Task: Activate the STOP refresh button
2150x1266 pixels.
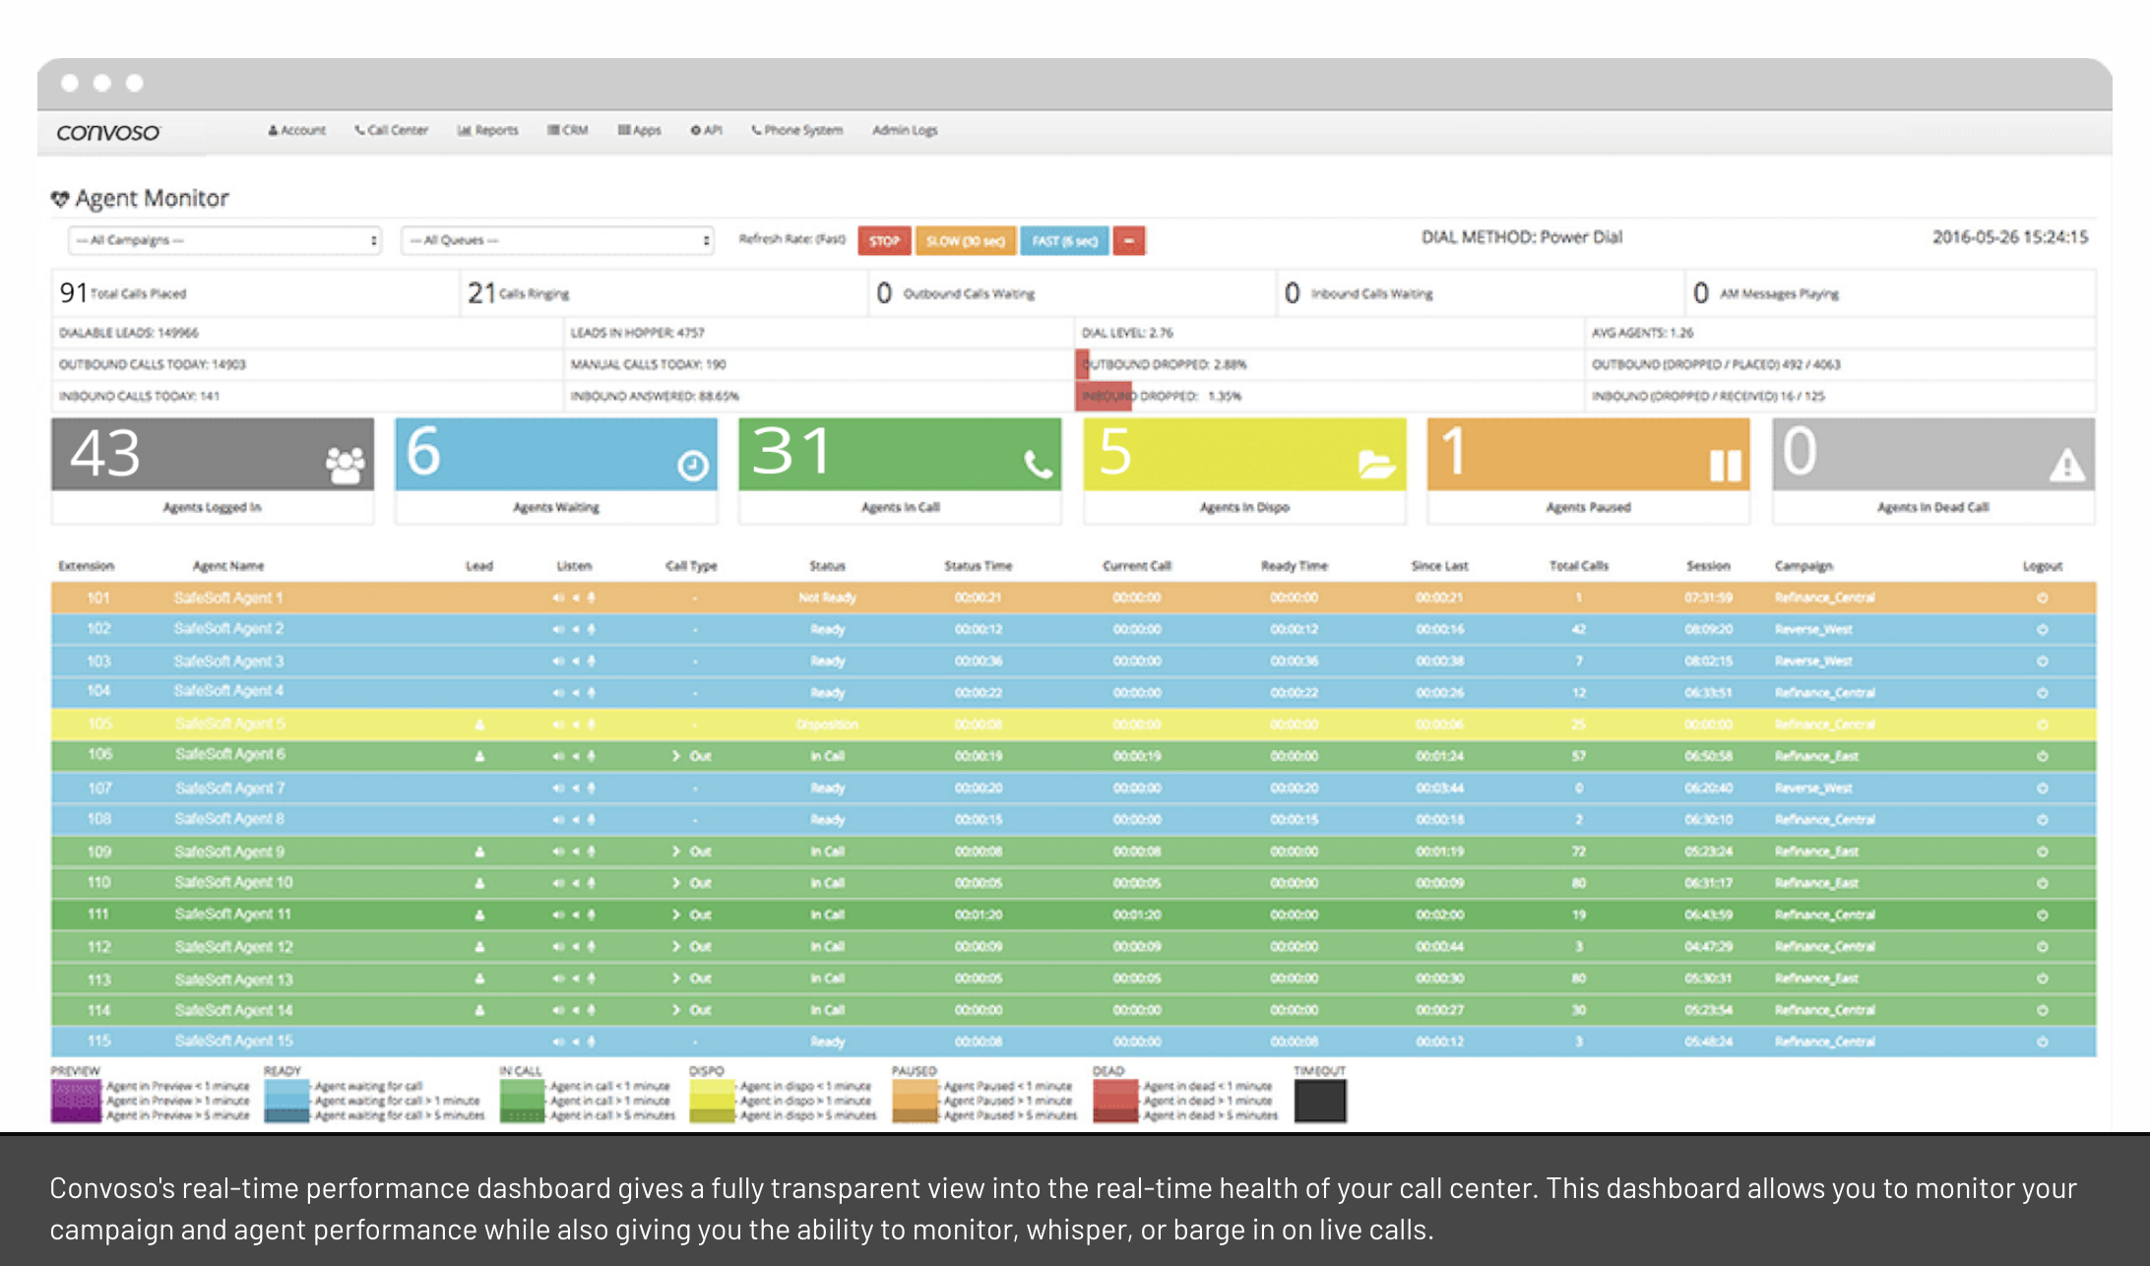Action: tap(884, 240)
